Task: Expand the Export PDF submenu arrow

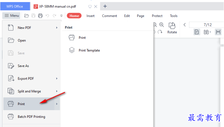Action: (57, 79)
